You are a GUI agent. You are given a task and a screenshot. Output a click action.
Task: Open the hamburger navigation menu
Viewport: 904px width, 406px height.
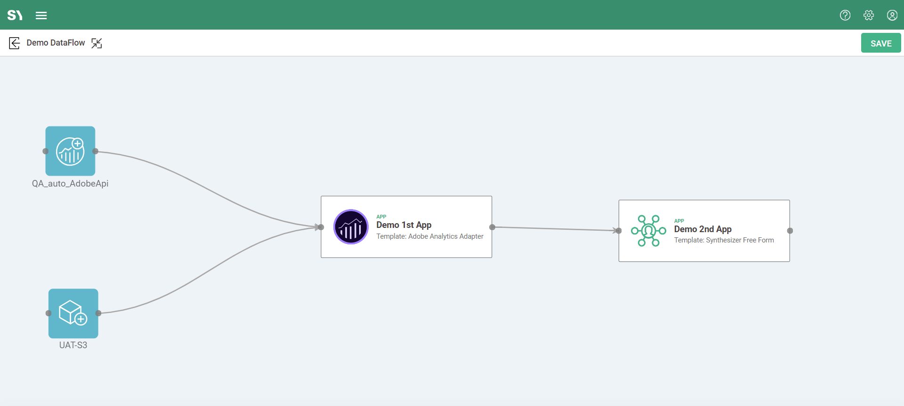tap(41, 16)
